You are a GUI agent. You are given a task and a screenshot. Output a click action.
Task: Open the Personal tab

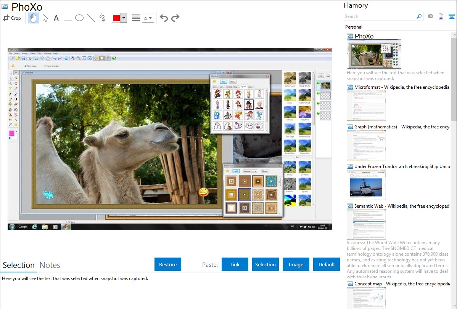pos(354,27)
